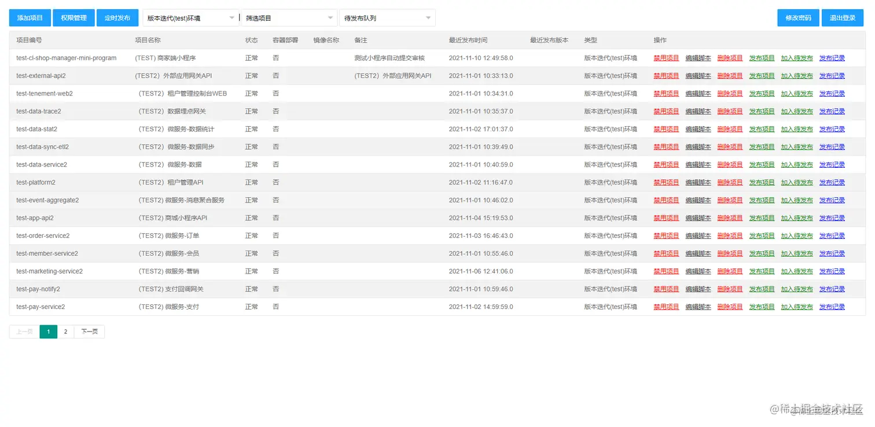The height and width of the screenshot is (427, 875).
Task: Click project name (TEST2) 商城小程序API
Action: coord(172,218)
